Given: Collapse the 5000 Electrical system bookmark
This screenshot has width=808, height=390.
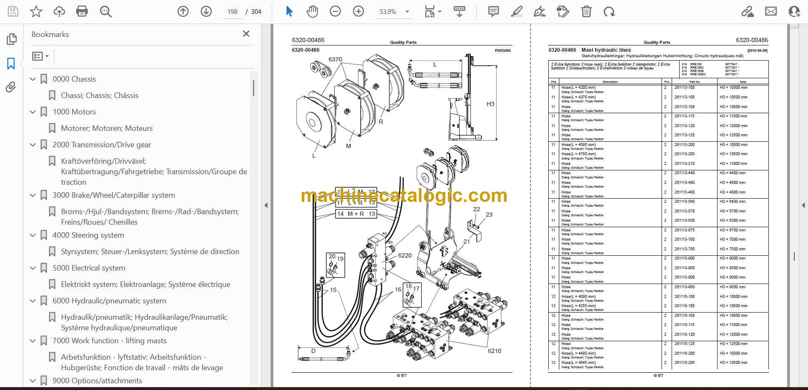Looking at the screenshot, I should pos(33,268).
